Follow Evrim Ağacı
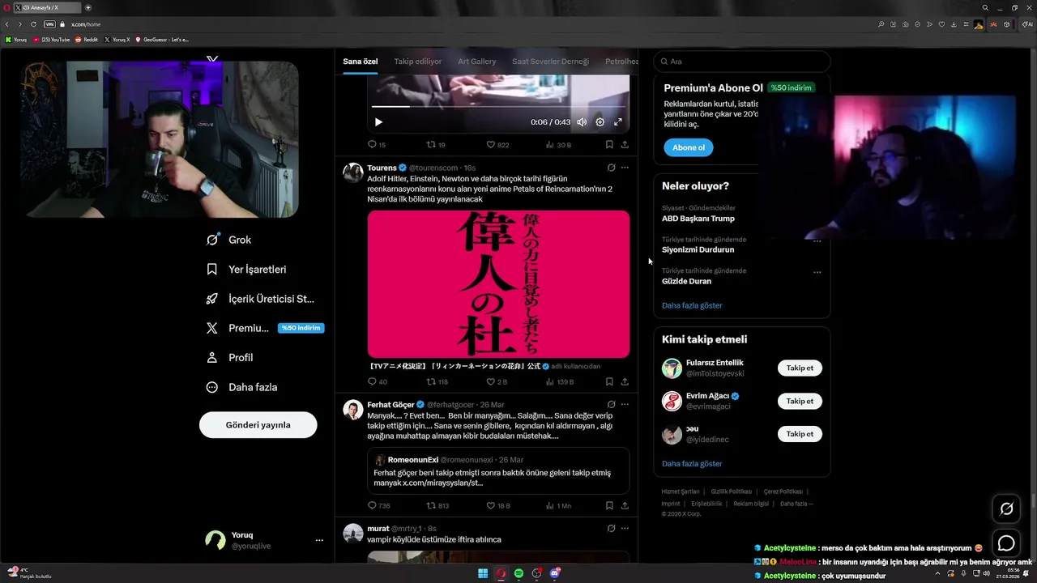Viewport: 1037px width, 583px height. (800, 401)
